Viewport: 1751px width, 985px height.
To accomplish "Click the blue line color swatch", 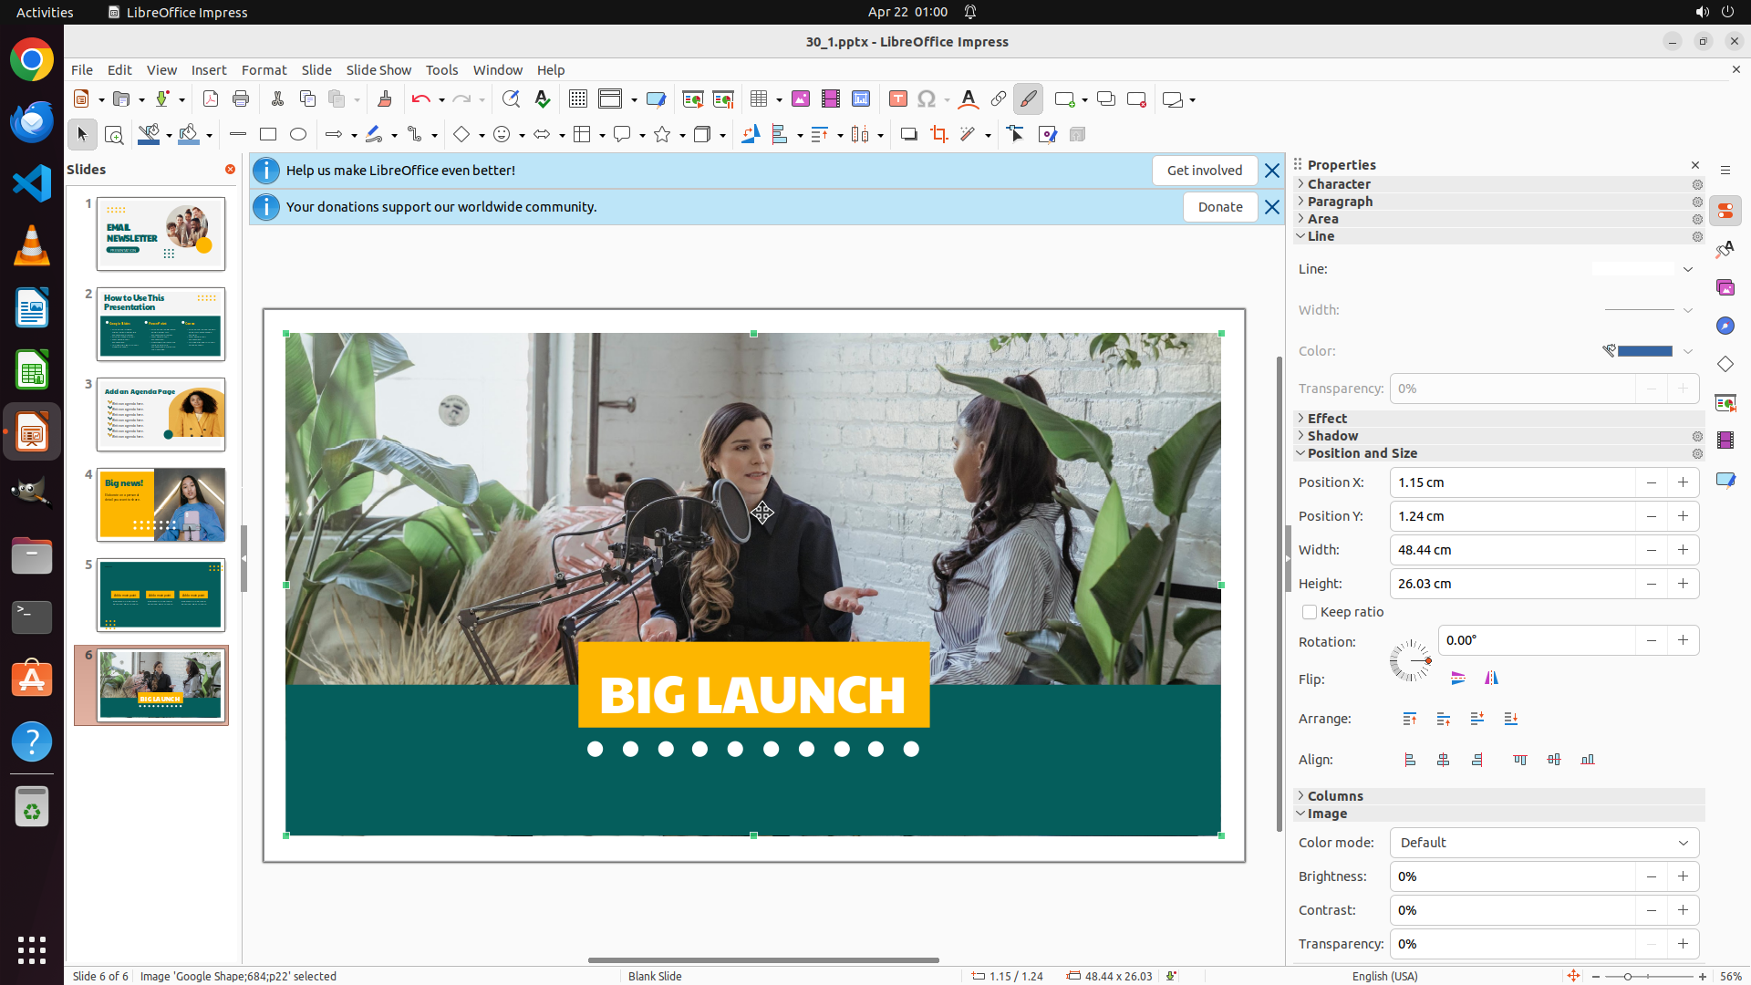I will click(1644, 351).
